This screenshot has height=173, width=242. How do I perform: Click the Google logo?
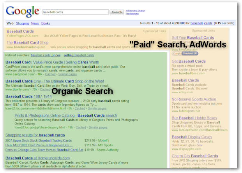click(23, 12)
